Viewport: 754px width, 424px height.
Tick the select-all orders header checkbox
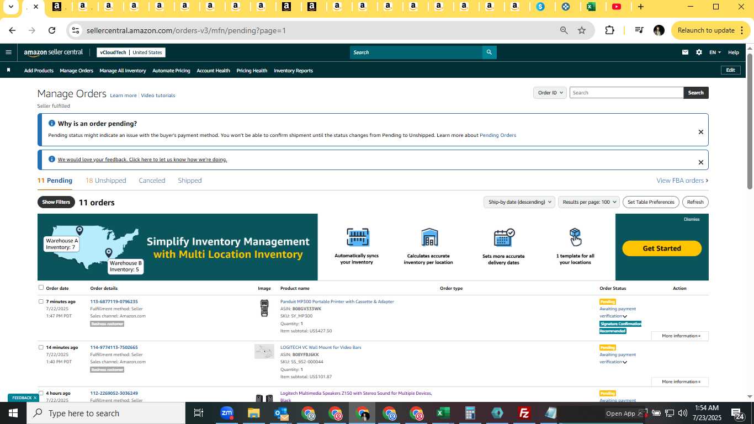41,288
